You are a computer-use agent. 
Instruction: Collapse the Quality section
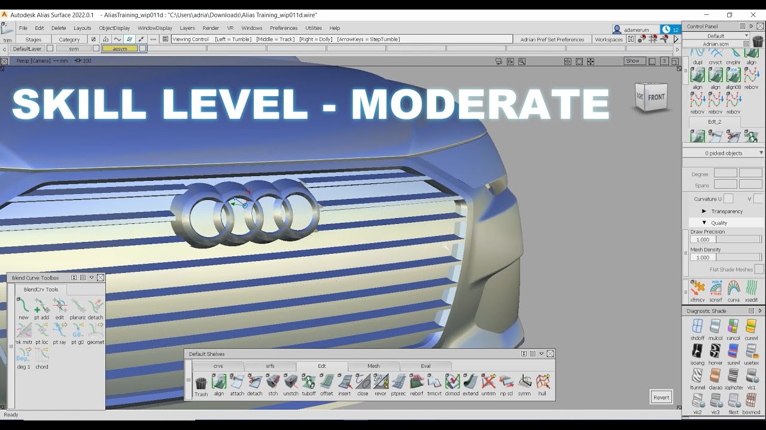click(704, 223)
